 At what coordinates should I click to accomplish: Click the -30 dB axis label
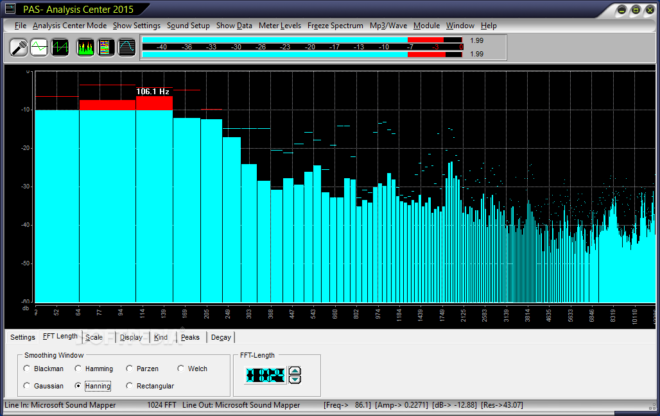pos(26,186)
